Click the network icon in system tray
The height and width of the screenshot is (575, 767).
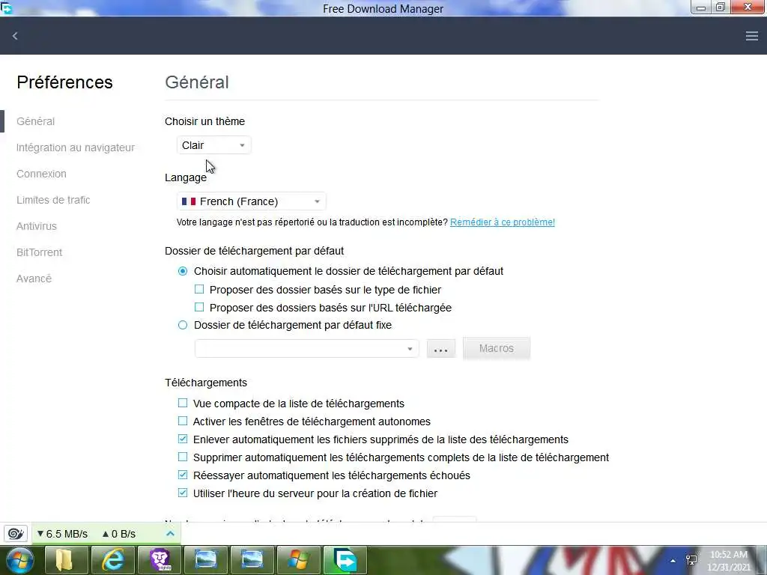[x=691, y=560]
